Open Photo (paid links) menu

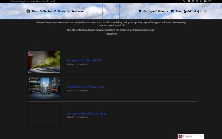(x=187, y=11)
